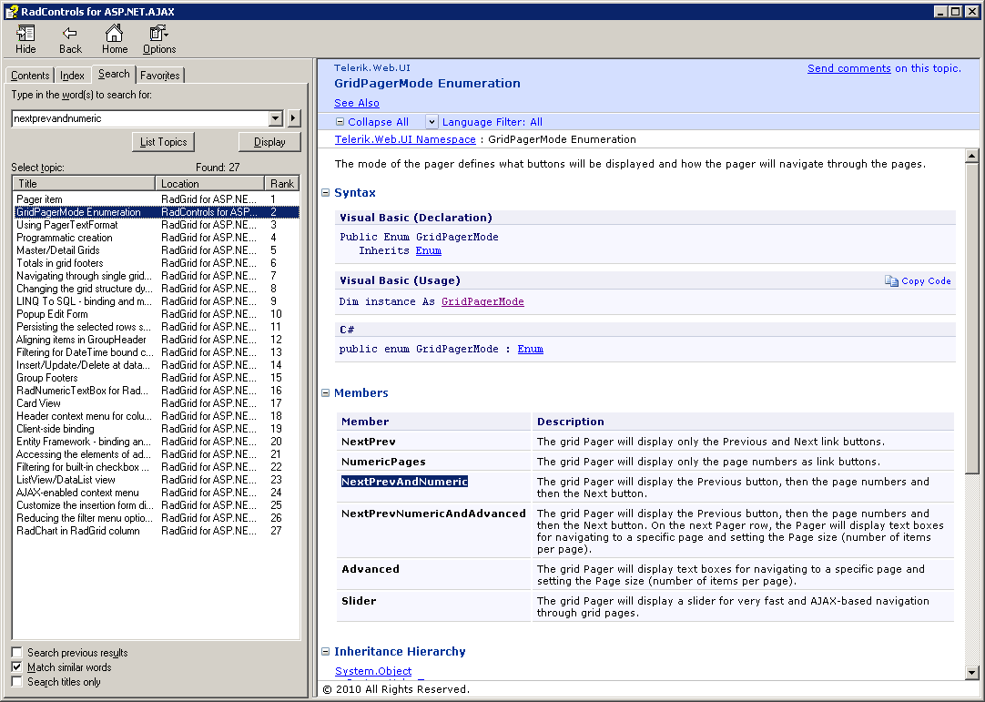Open the Language Filter dropdown
The height and width of the screenshot is (702, 985).
click(x=432, y=122)
